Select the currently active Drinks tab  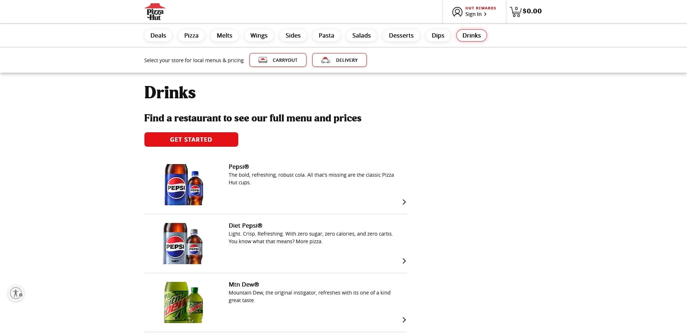point(471,35)
